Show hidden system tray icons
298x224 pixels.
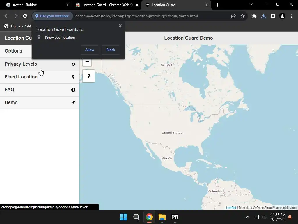[247, 217]
